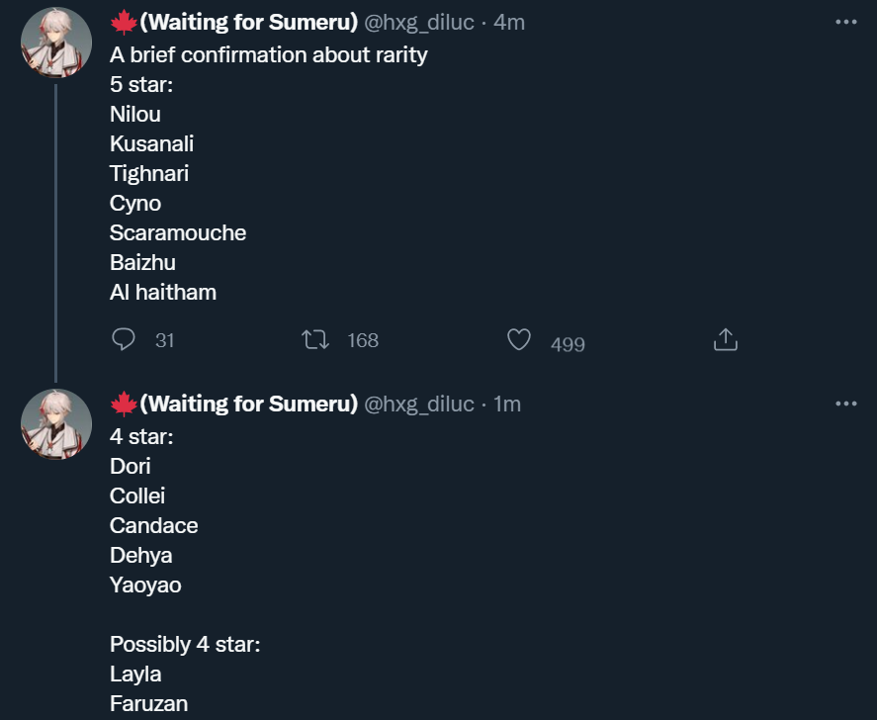Screen dimensions: 877x720
Task: Open more options on the 4m tweet
Action: pos(845,22)
